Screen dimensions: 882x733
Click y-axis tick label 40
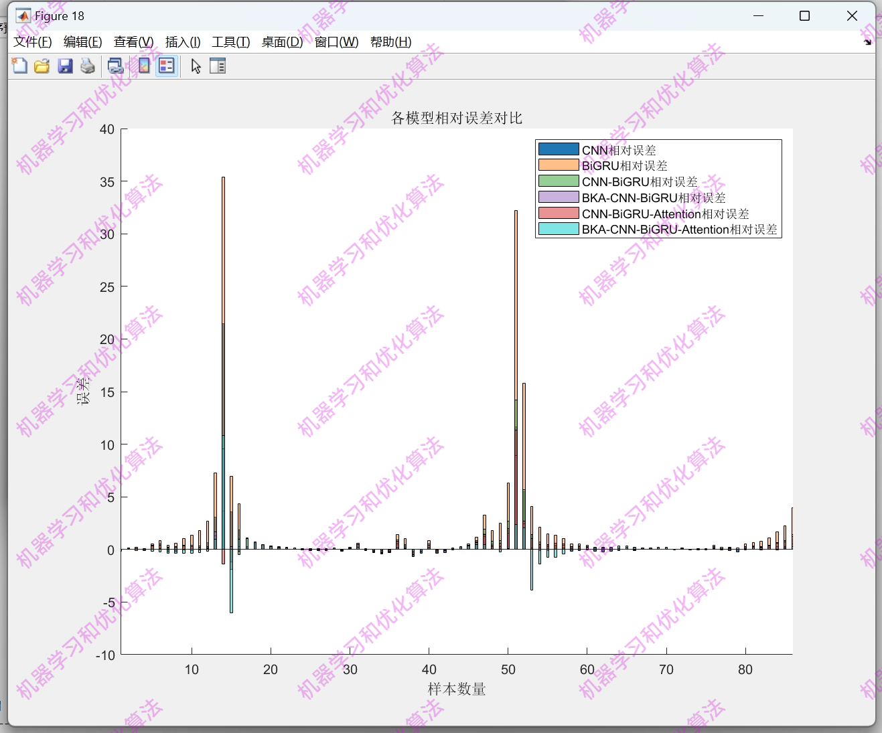click(107, 129)
